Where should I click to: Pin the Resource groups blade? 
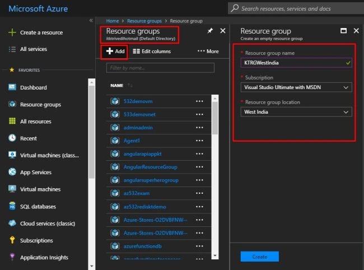coord(210,31)
